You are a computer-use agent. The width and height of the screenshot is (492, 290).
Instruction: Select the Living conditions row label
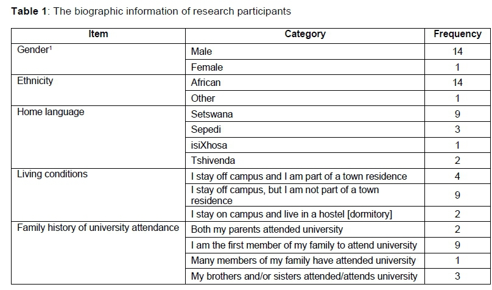(x=52, y=174)
